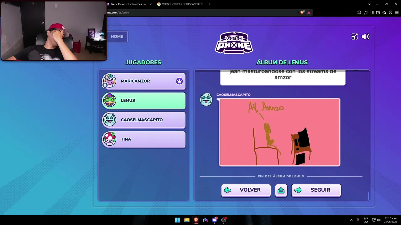
Task: Mute the Gartic Phone sound
Action: click(366, 37)
